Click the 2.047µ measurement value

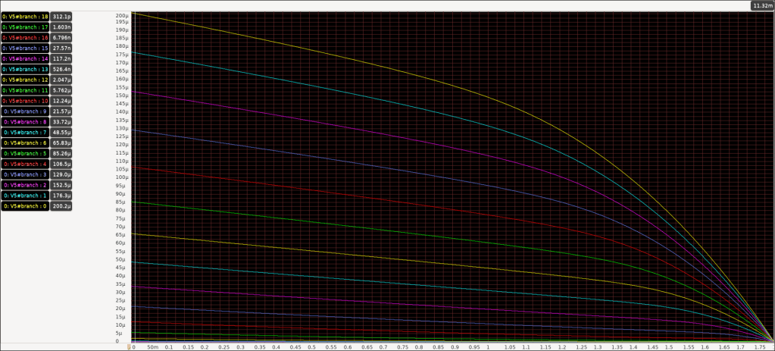(62, 80)
